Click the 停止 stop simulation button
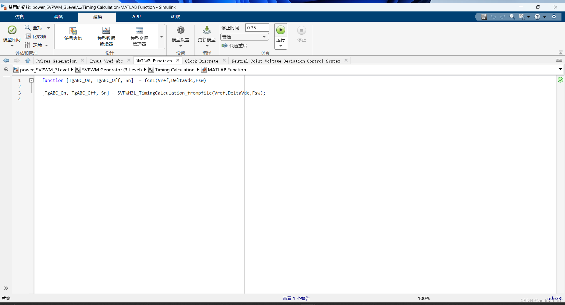The image size is (565, 305). (x=301, y=34)
